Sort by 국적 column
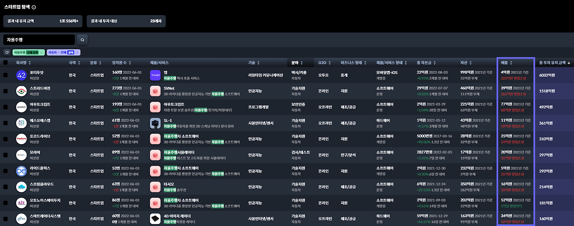 (x=74, y=63)
